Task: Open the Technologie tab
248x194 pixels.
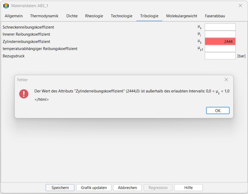Action: pyautogui.click(x=122, y=16)
